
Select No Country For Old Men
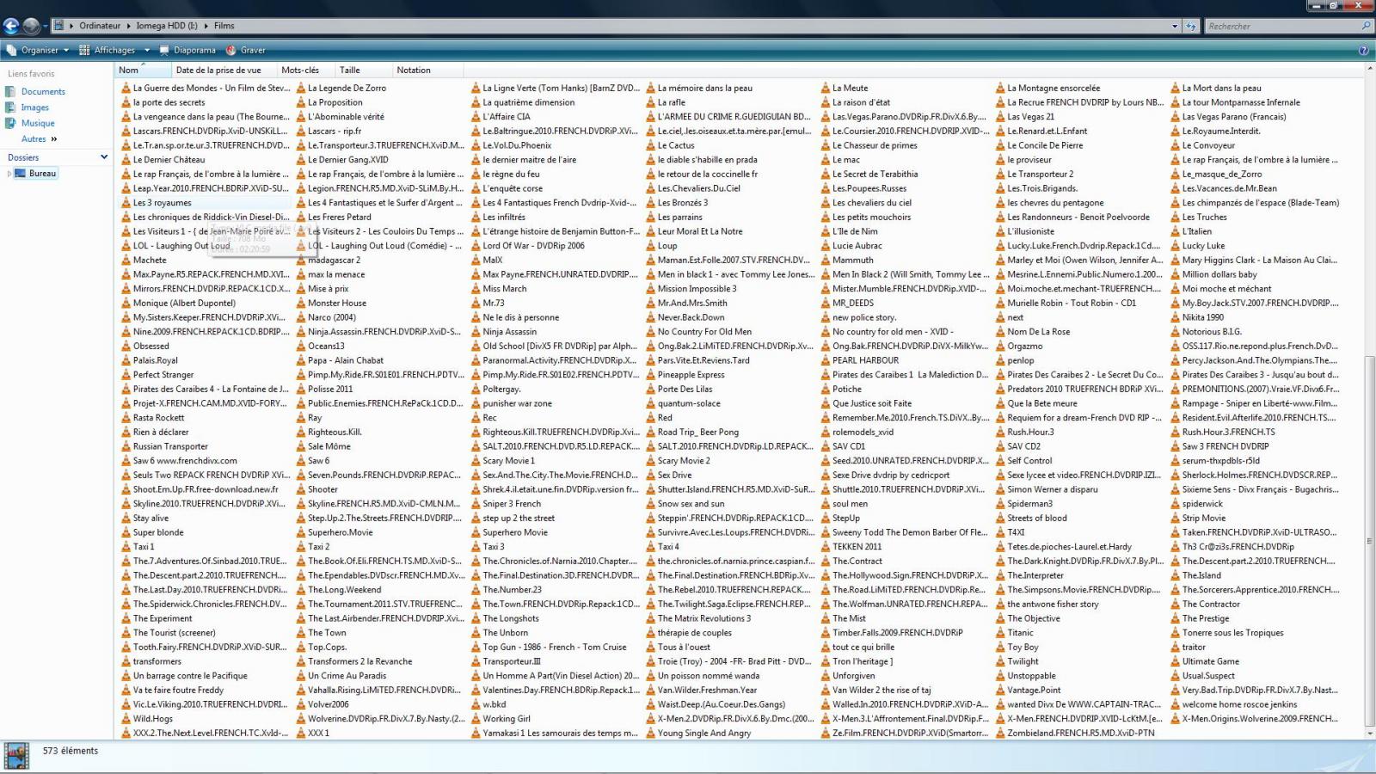(704, 331)
